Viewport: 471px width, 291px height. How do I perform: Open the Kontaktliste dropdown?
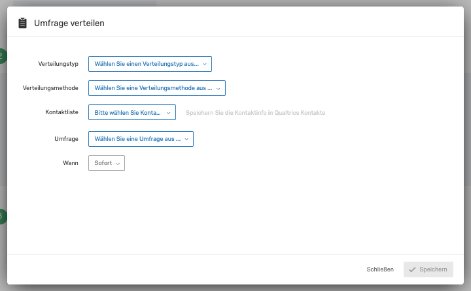[132, 112]
